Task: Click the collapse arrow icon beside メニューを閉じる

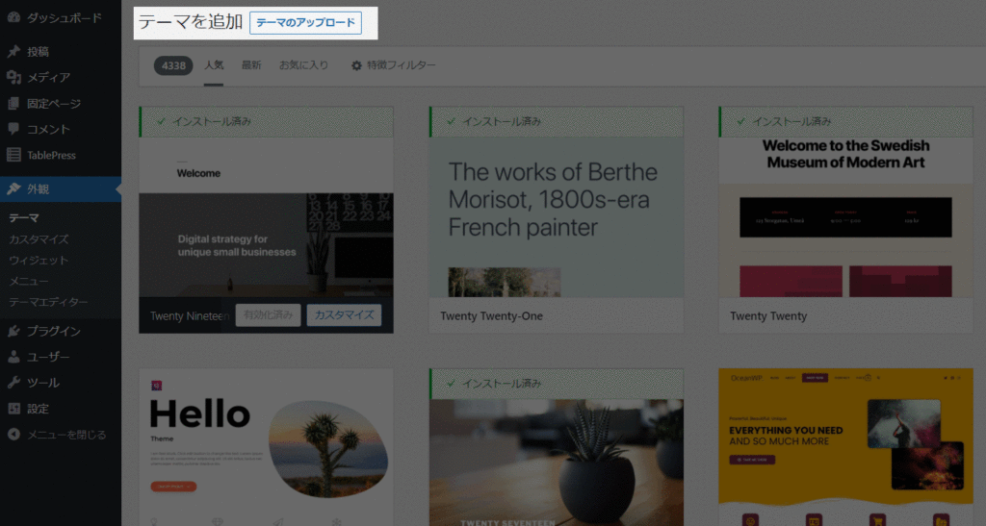Action: tap(13, 435)
